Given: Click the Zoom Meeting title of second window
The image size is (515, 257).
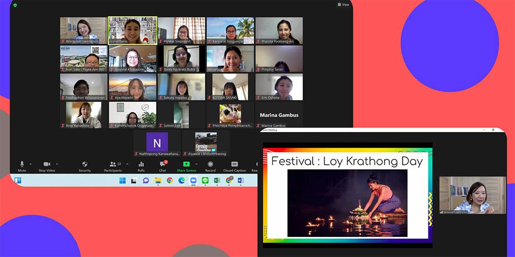Looking at the screenshot, I should 269,130.
